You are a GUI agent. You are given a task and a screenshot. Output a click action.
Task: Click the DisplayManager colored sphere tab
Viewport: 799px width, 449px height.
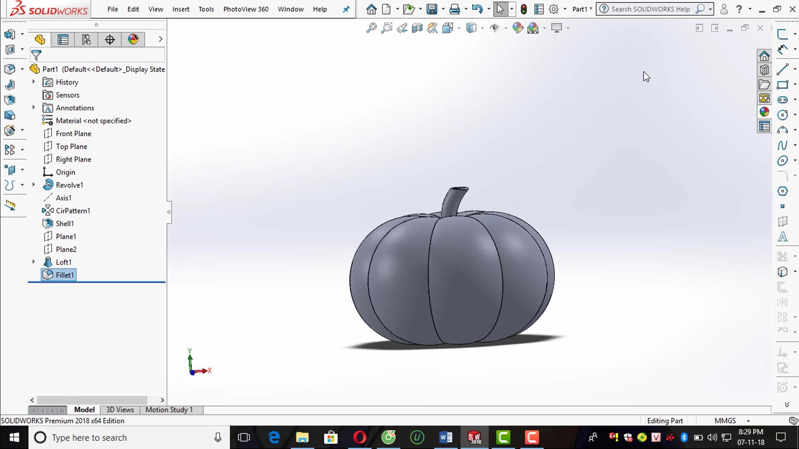(133, 39)
